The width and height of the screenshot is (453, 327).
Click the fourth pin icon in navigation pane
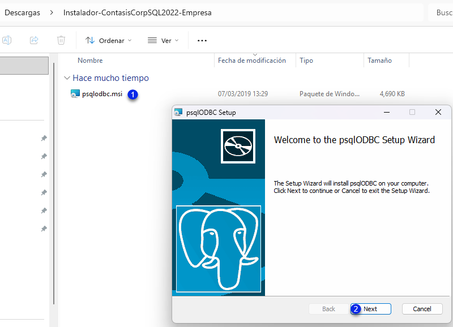[44, 192]
